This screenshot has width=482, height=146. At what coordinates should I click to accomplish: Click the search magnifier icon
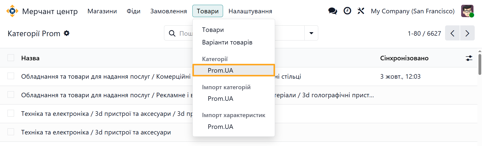click(x=172, y=33)
